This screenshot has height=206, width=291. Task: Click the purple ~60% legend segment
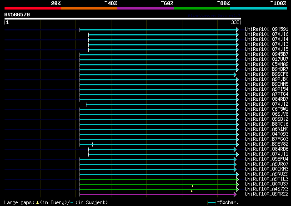pos(145,8)
